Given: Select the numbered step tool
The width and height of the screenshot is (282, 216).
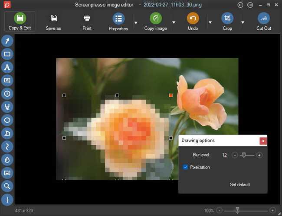Looking at the screenshot, I should click(7, 93).
